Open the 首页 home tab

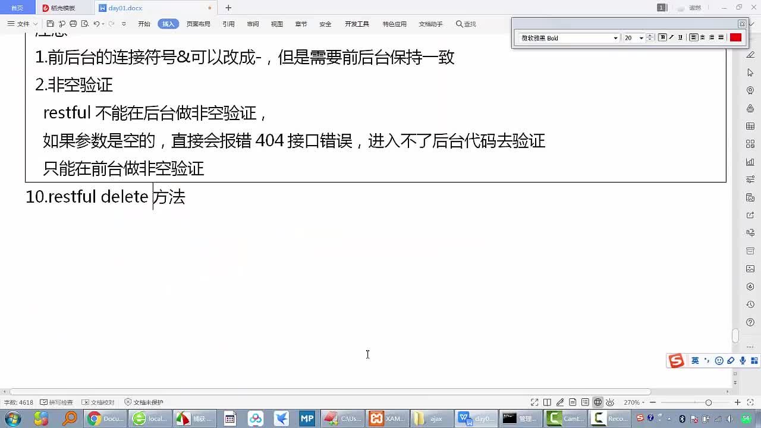pyautogui.click(x=17, y=8)
